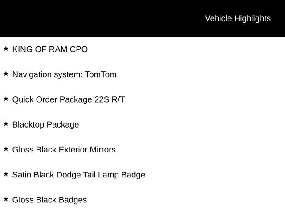Click the Blacktop Package text
The width and height of the screenshot is (285, 214).
coord(45,125)
